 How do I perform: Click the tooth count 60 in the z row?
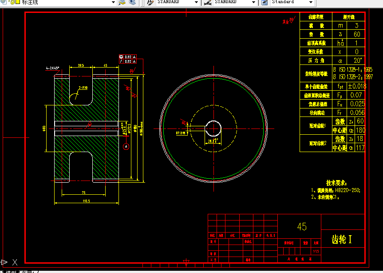point(357,34)
